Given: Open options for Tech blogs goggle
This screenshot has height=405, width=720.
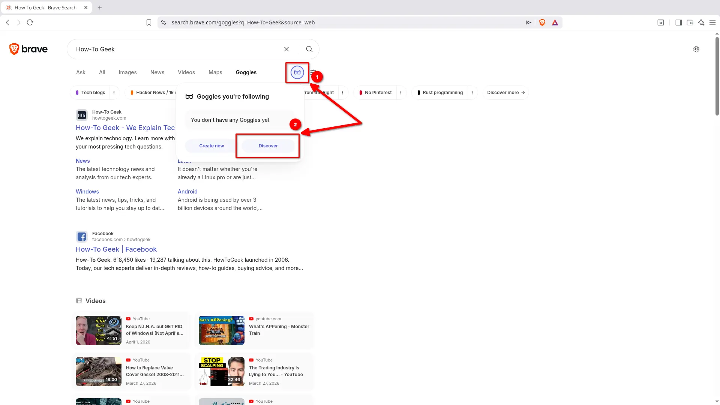Looking at the screenshot, I should pos(114,93).
